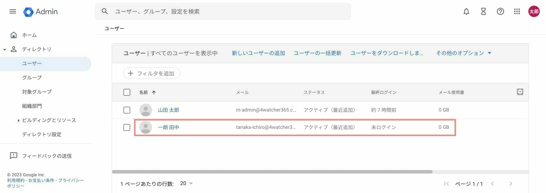The height and width of the screenshot is (193, 546).
Task: Click the ディレクトリ person icon
Action: pyautogui.click(x=13, y=49)
